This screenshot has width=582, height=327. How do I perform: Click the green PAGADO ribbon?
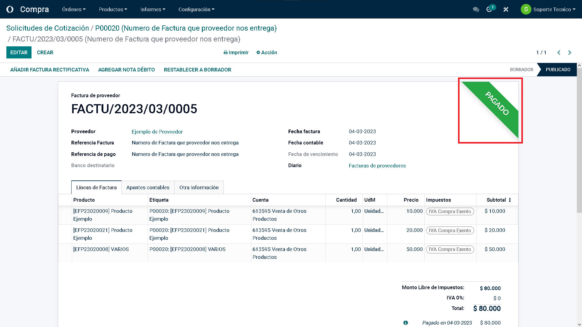coord(497,104)
